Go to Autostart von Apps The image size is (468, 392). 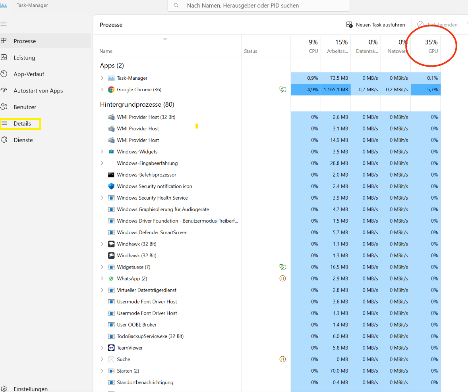point(45,90)
